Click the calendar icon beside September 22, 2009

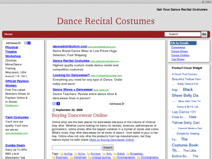pyautogui.click(x=54, y=110)
